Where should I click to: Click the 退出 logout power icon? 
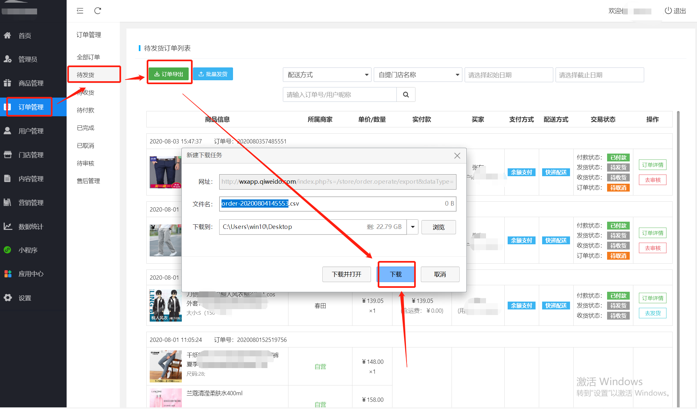[x=668, y=10]
